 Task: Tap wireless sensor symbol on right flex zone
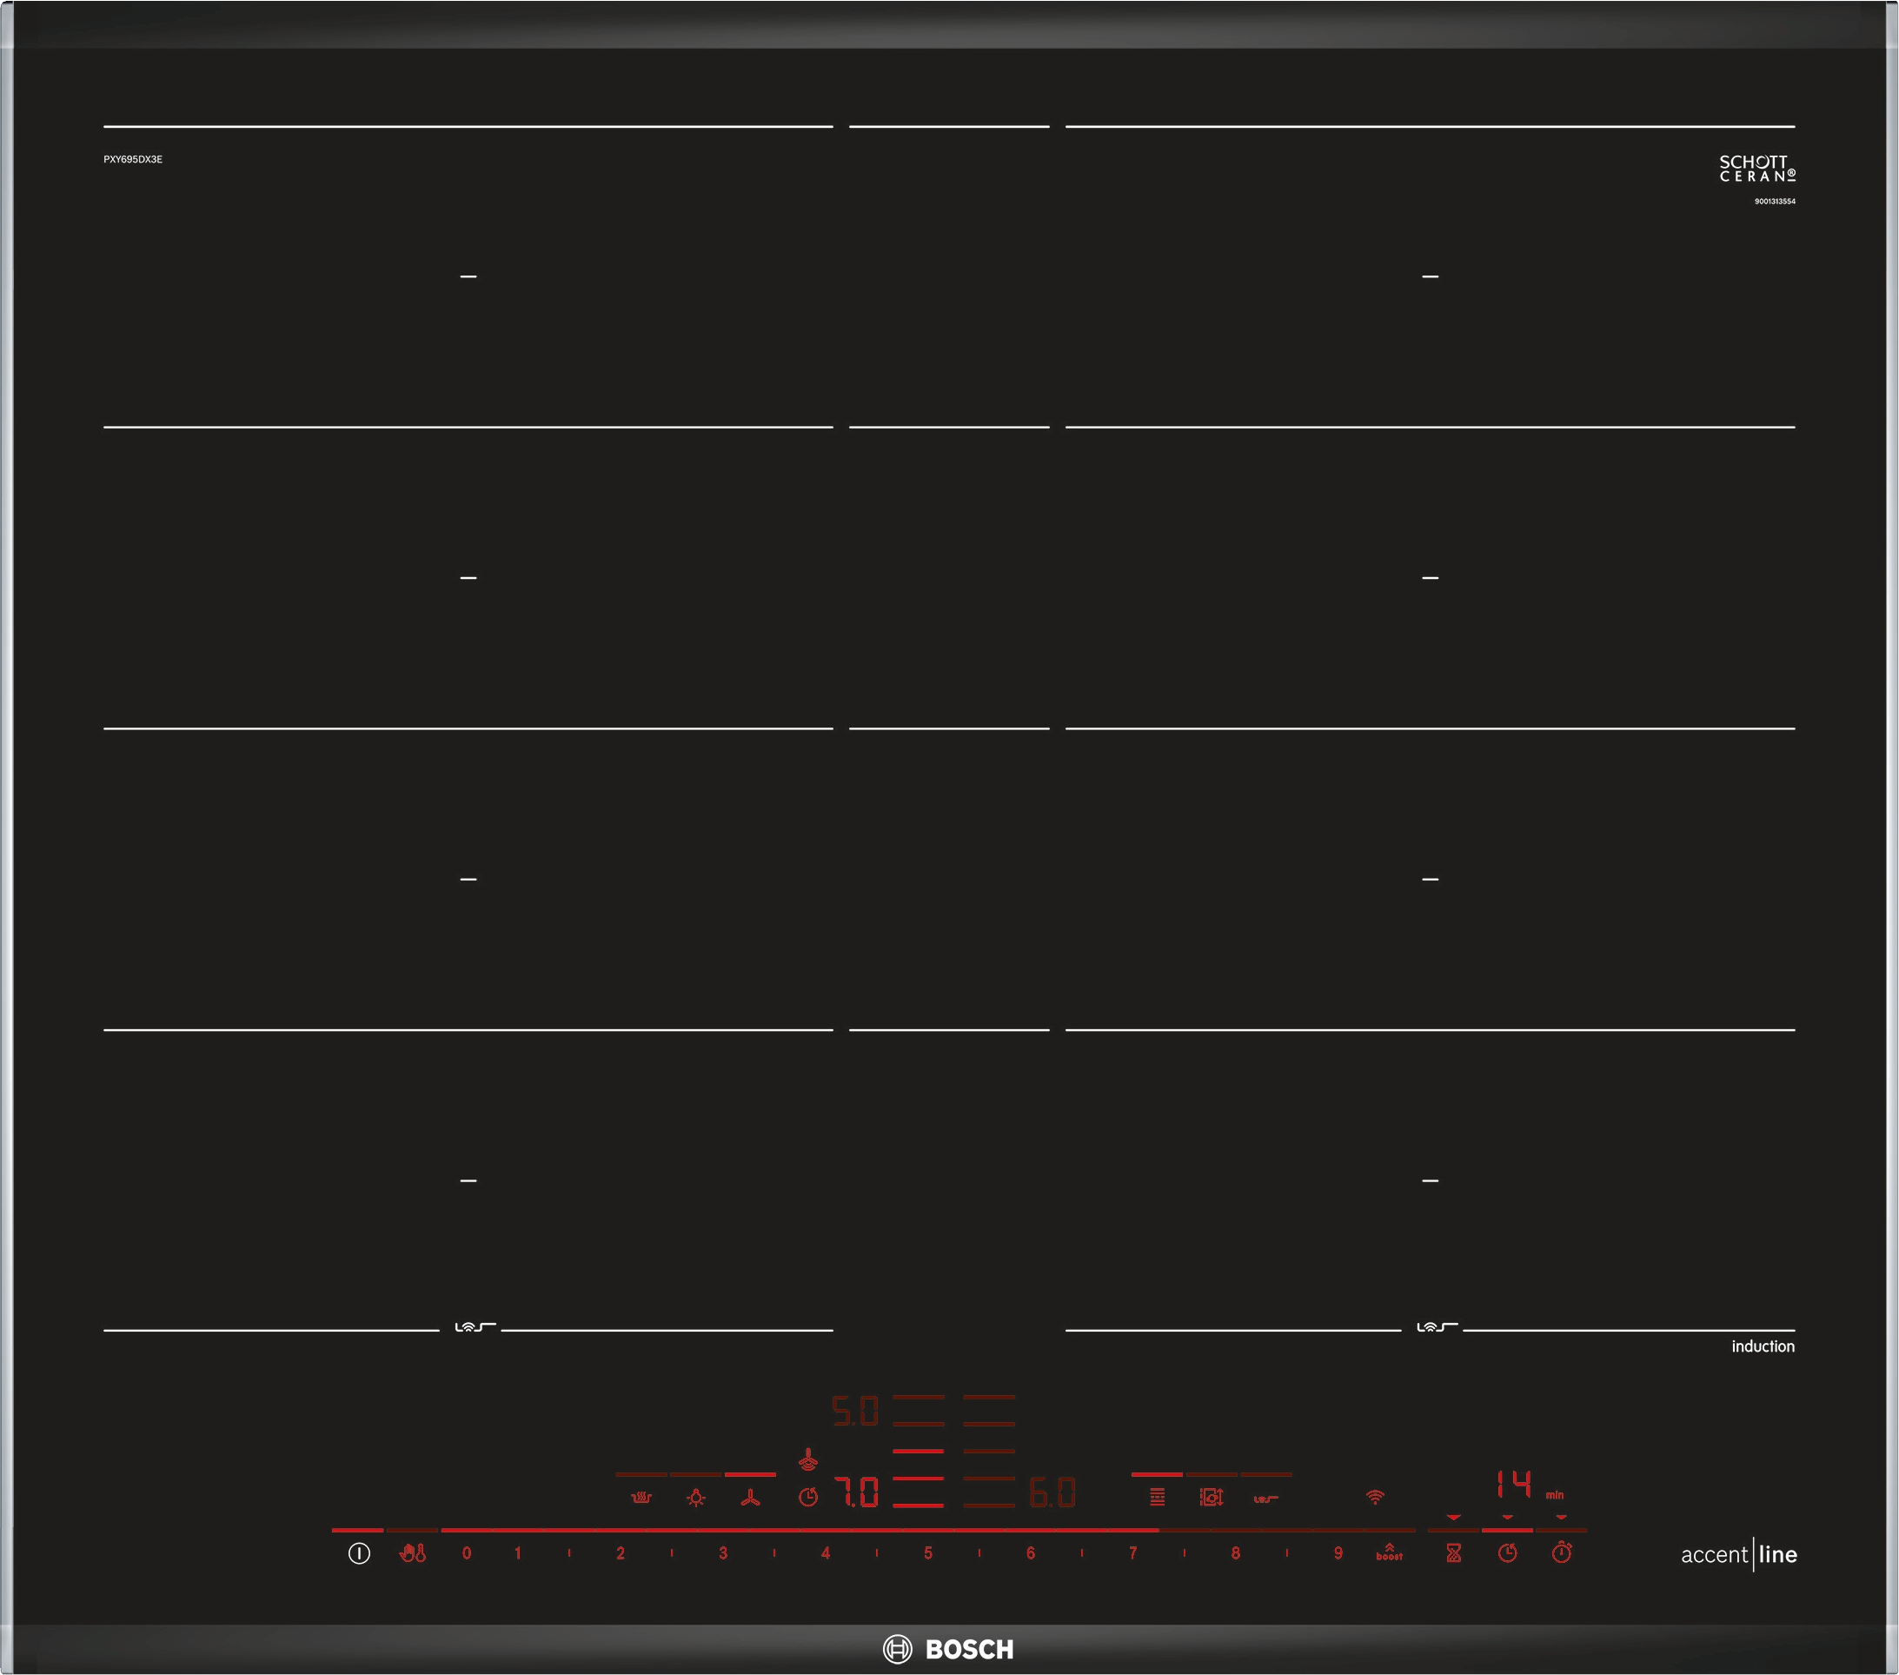(1437, 1326)
